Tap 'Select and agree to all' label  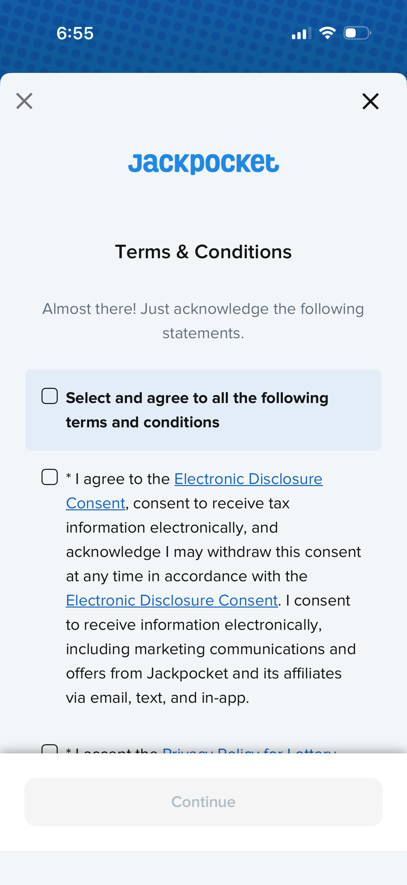click(197, 410)
